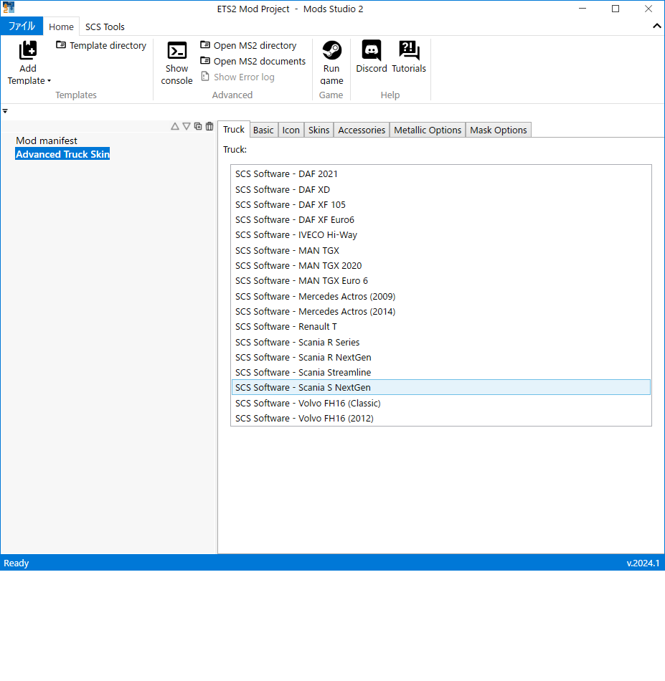Viewport: 665px width, 681px height.
Task: Select the DAF 2021 truck entry
Action: pos(286,173)
